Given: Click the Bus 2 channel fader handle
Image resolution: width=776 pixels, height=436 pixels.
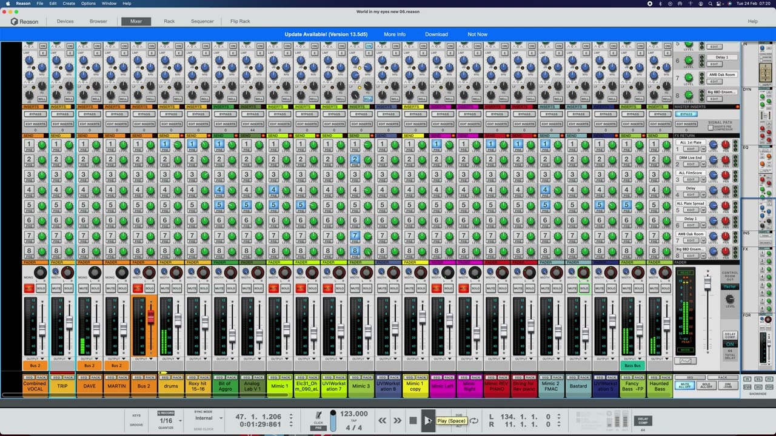Looking at the screenshot, I should coord(150,317).
